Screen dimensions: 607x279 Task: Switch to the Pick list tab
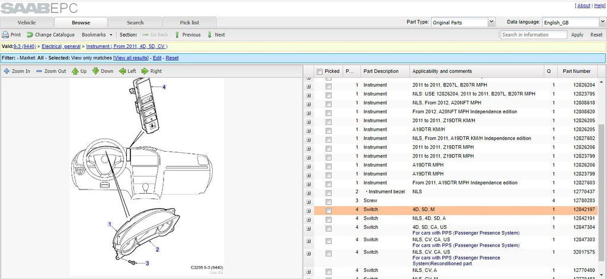click(189, 23)
